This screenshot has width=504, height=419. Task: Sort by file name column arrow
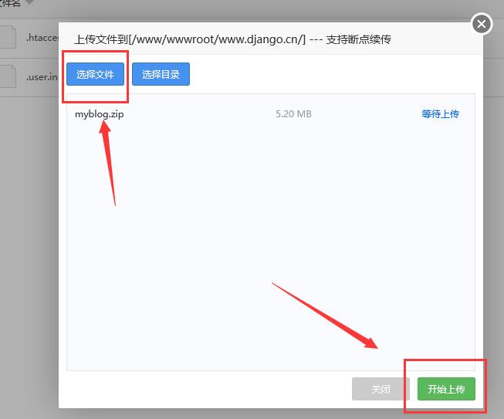[29, 2]
